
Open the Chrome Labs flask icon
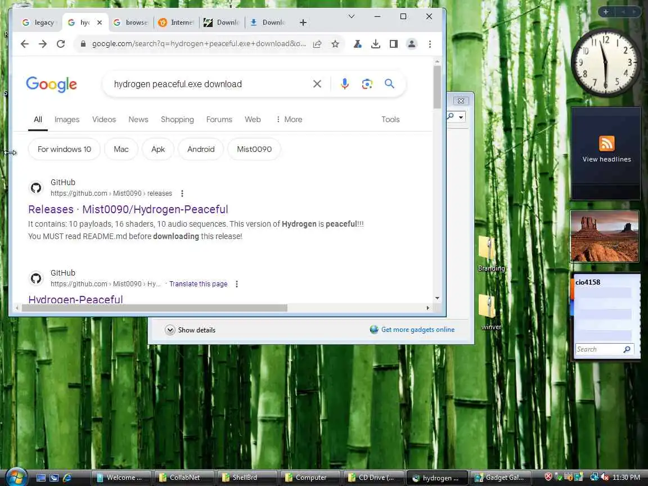(358, 44)
